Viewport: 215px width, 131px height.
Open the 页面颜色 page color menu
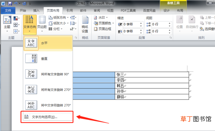[x=104, y=23]
